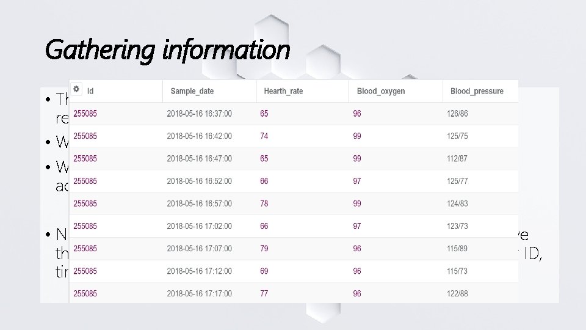This screenshot has height=330, width=586.
Task: Click blood oxygen 99 in the 16:57:00 row
Action: [357, 204]
